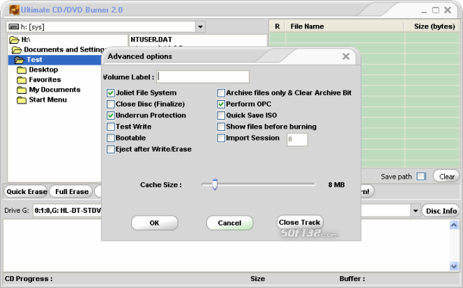Toggle Underrun Protection checkbox
Screen dimensions: 463x288
tap(111, 115)
